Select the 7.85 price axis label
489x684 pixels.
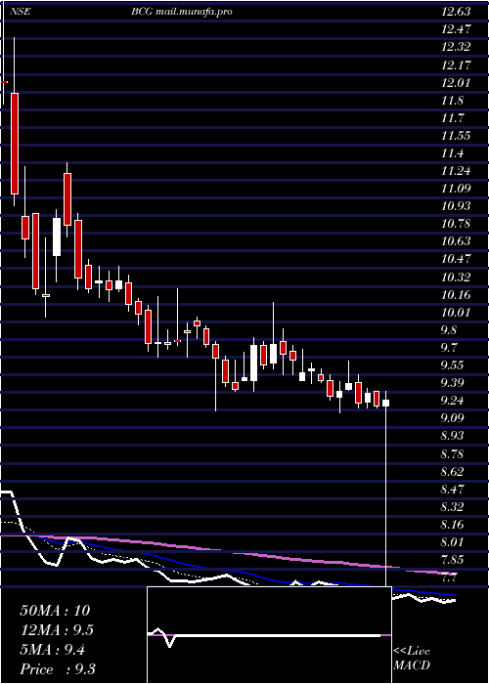pos(452,560)
